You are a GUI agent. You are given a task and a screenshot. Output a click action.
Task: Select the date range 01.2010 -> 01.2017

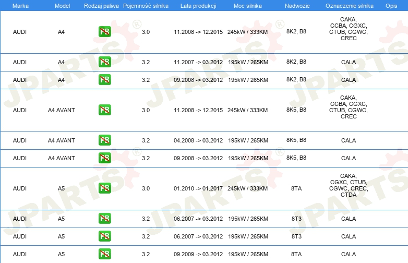pos(198,188)
